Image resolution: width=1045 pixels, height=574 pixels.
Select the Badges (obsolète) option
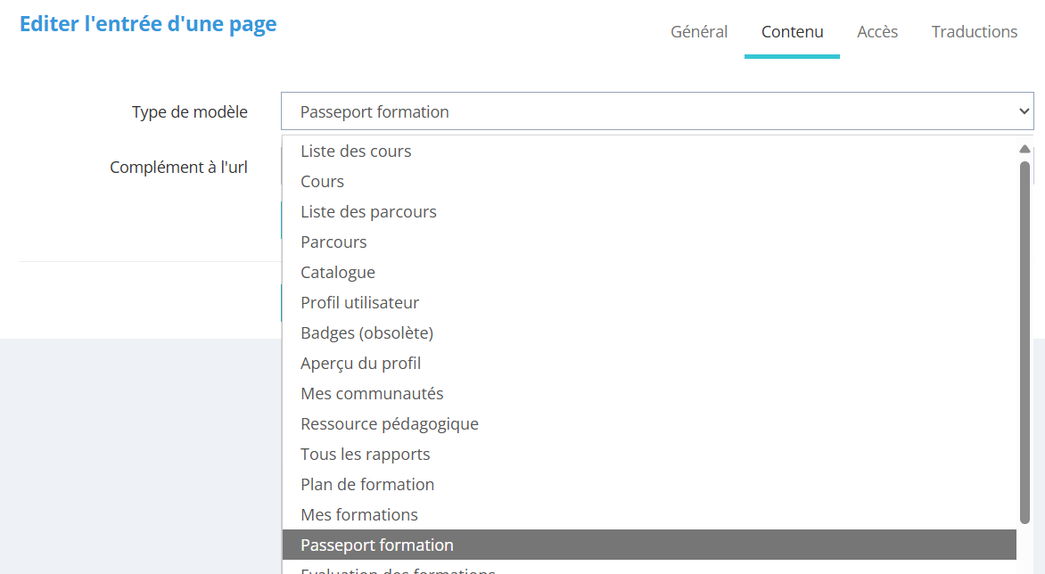366,332
